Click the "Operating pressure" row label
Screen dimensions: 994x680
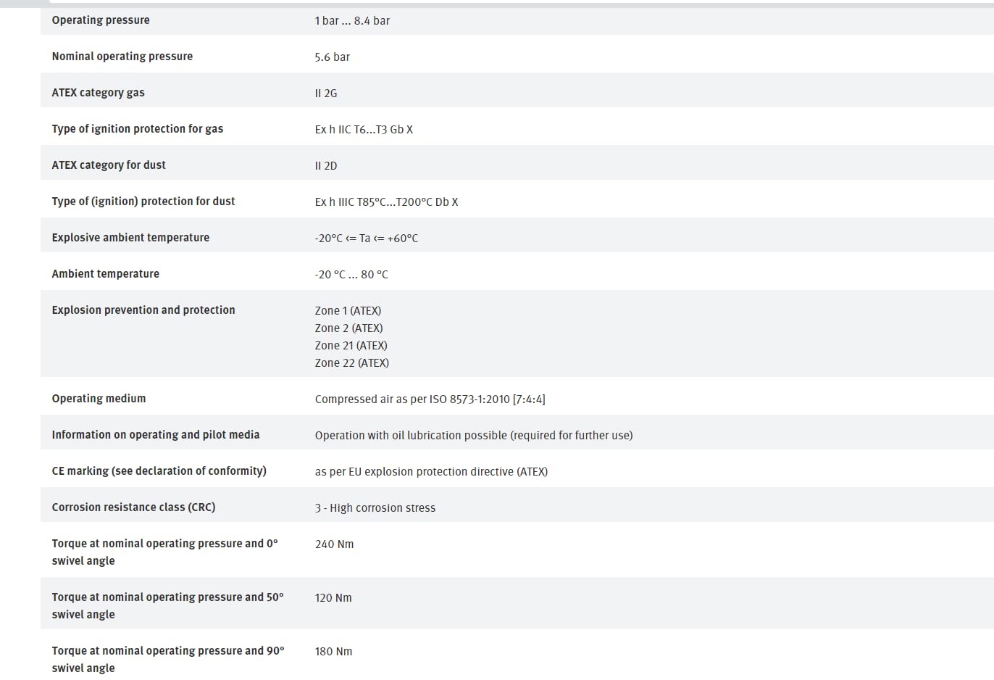click(101, 20)
